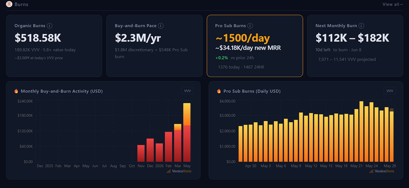Click the Monthly Buy-and-Burn Activity (USD) title
Screen dimensions: 409x188
(x=62, y=91)
